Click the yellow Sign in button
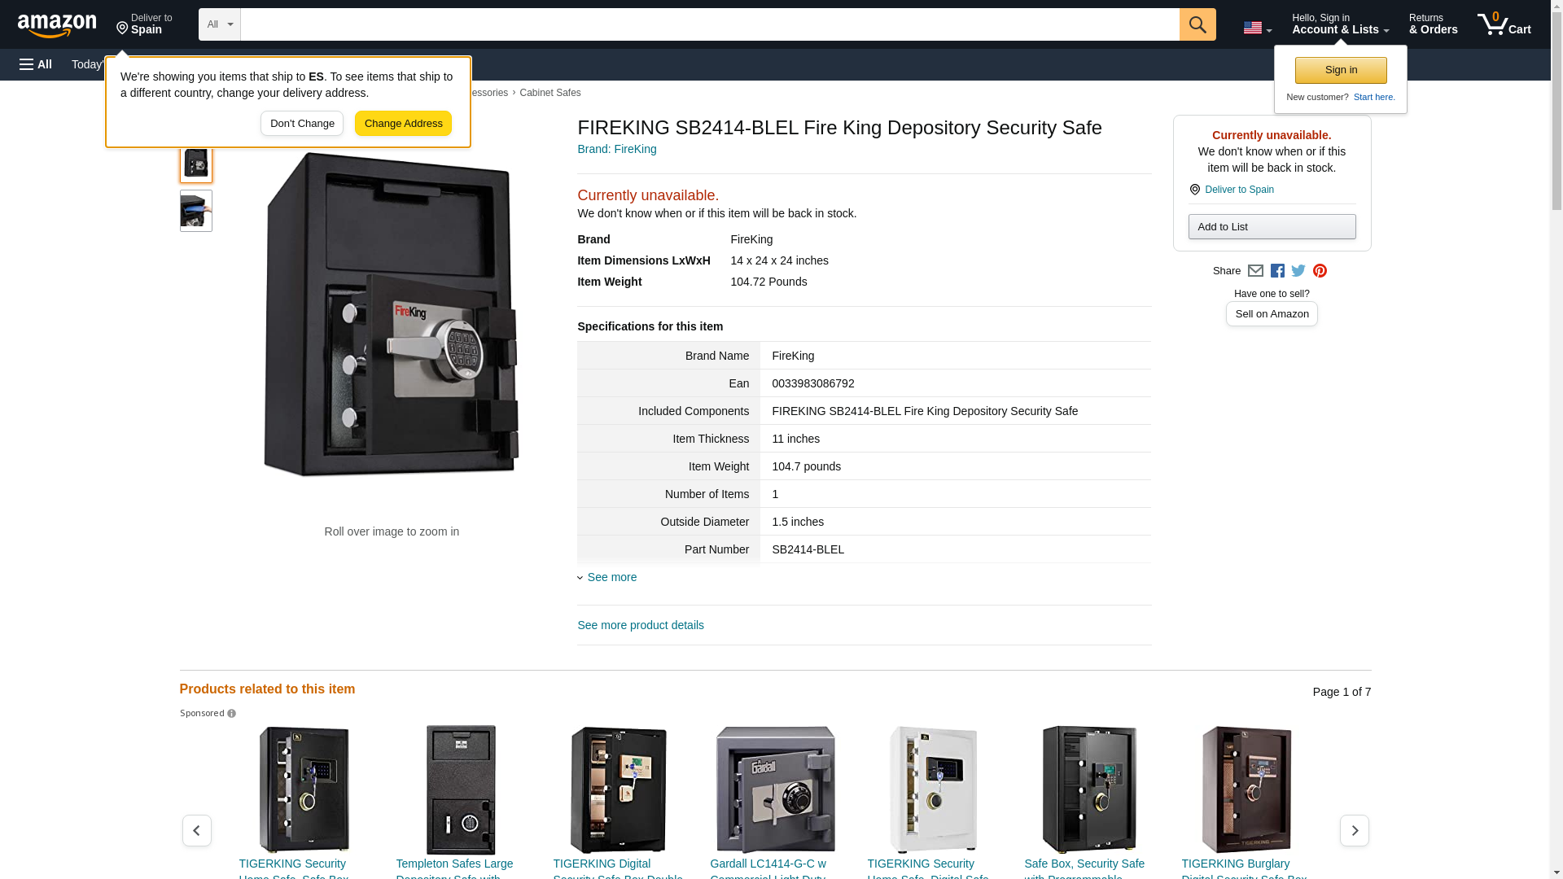The image size is (1563, 879). 1340,70
